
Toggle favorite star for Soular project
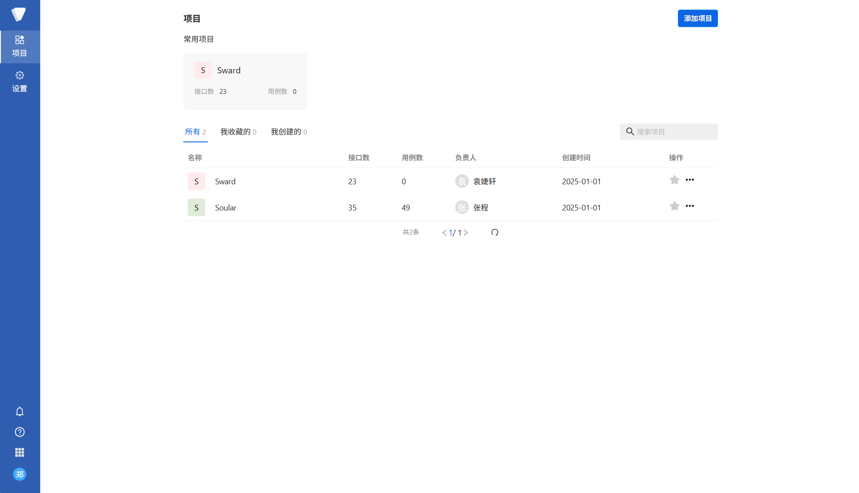pyautogui.click(x=674, y=206)
